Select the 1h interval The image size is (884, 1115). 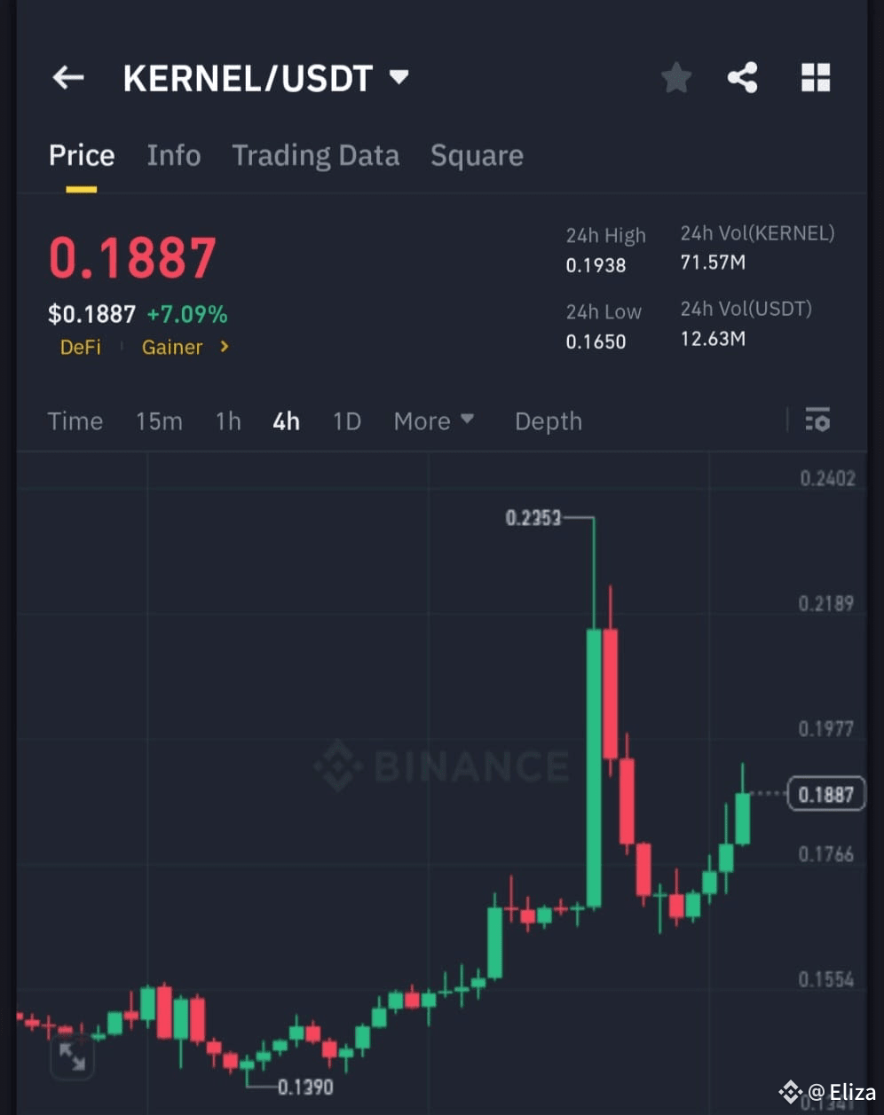(x=228, y=421)
